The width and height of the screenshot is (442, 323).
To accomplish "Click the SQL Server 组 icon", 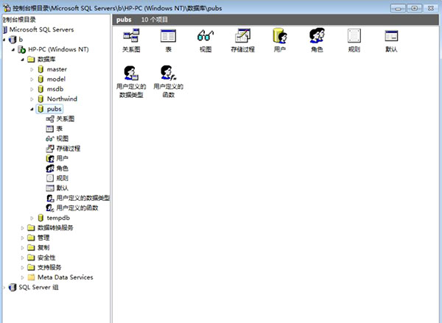I will 13,287.
